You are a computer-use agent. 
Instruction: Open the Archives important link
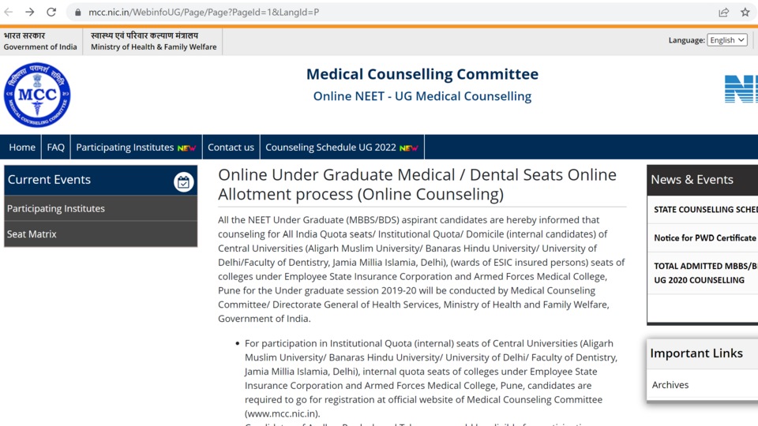pyautogui.click(x=670, y=385)
